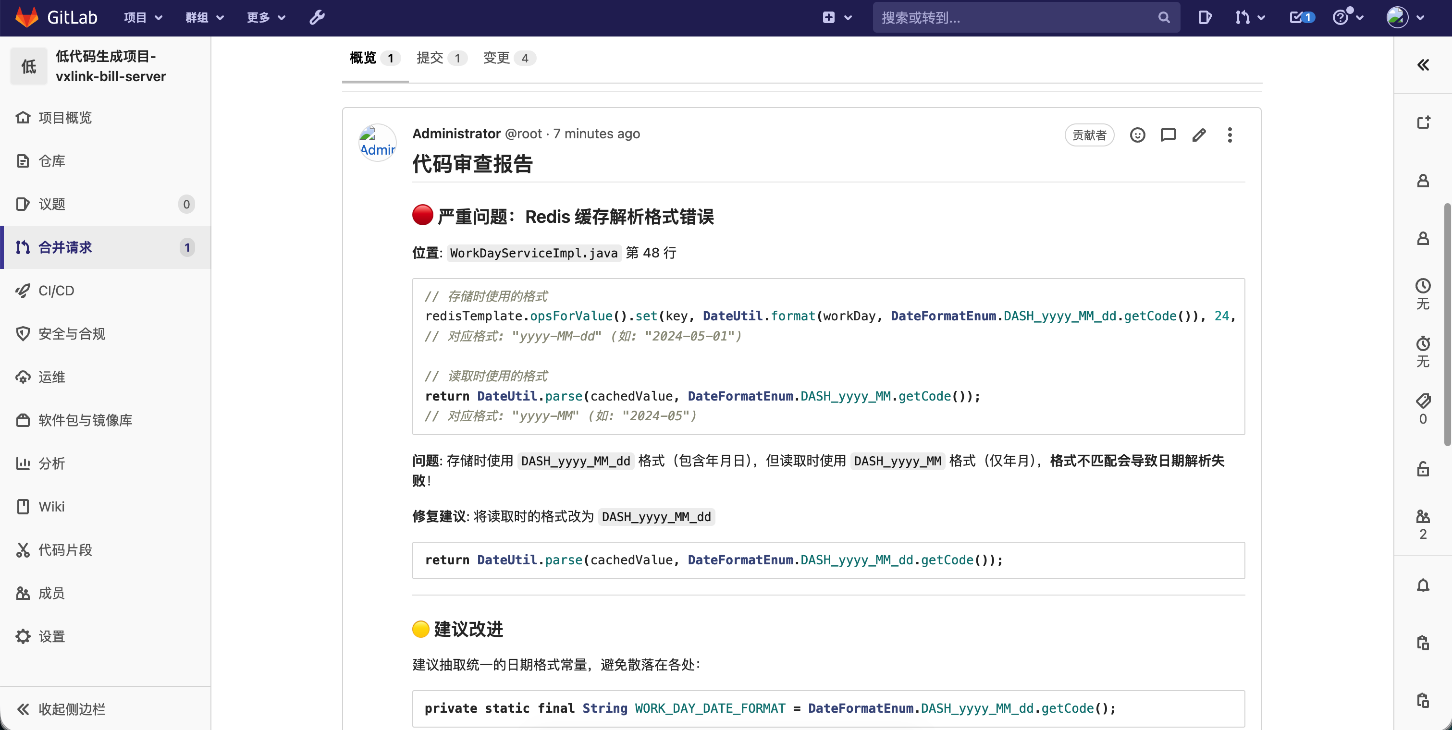The image size is (1452, 730).
Task: Open the 项目 dropdown menu
Action: point(143,17)
